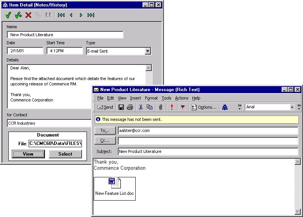Screen dimensions: 303x217
Task: Click the scissors cut icon
Action: (141, 107)
